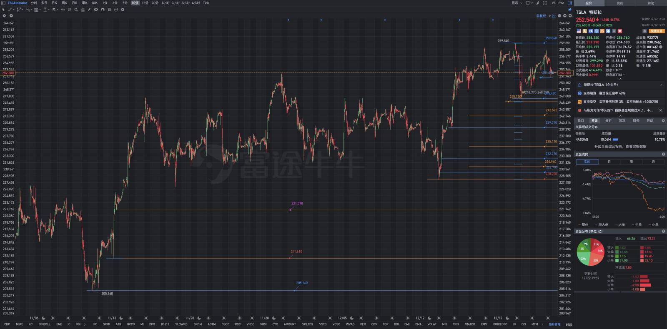Screen dimensions: 667x329
Task: Select the trend line drawing tool
Action: pyautogui.click(x=10, y=10)
